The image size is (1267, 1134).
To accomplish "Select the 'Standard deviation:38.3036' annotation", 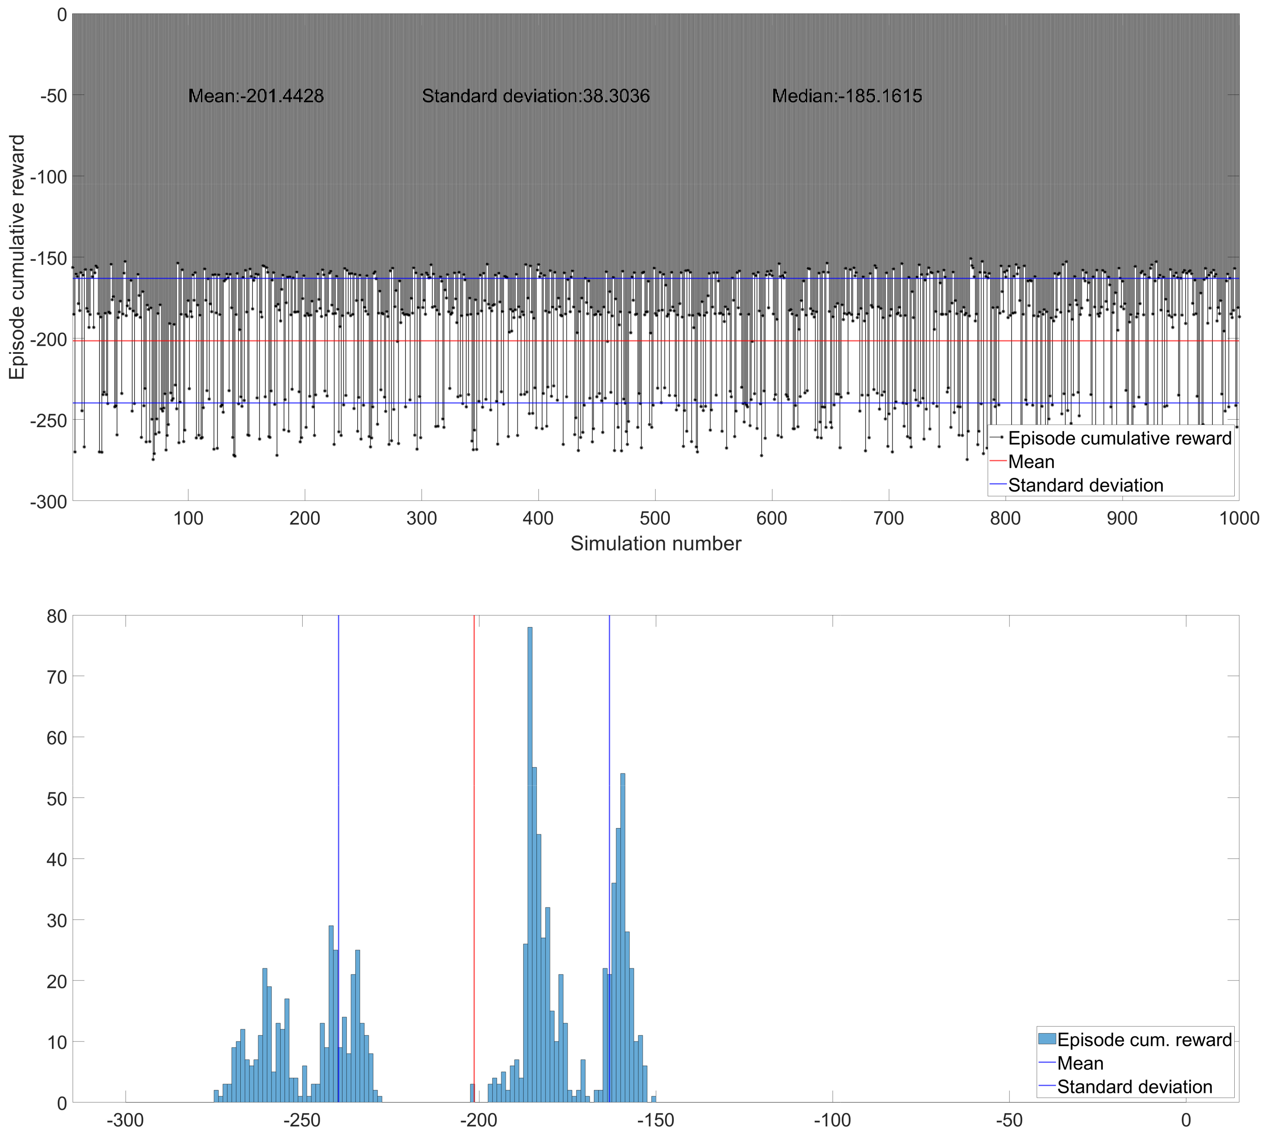I will [536, 96].
